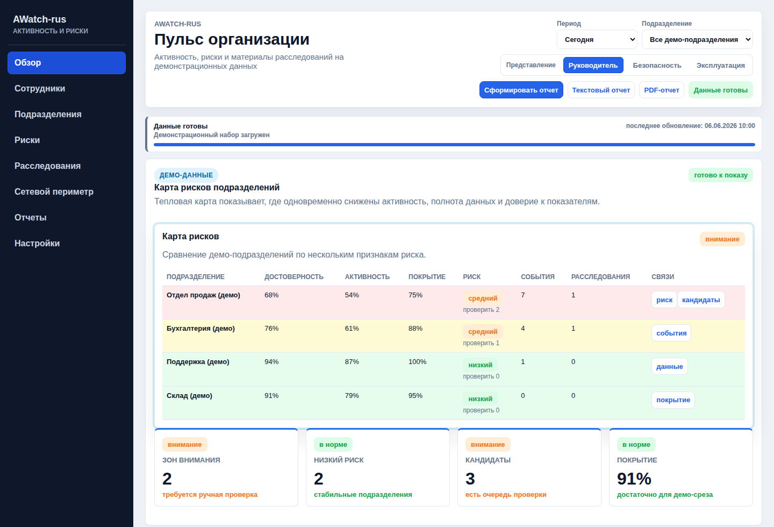Download the Текстовый отчет
774x527 pixels.
[x=601, y=90]
